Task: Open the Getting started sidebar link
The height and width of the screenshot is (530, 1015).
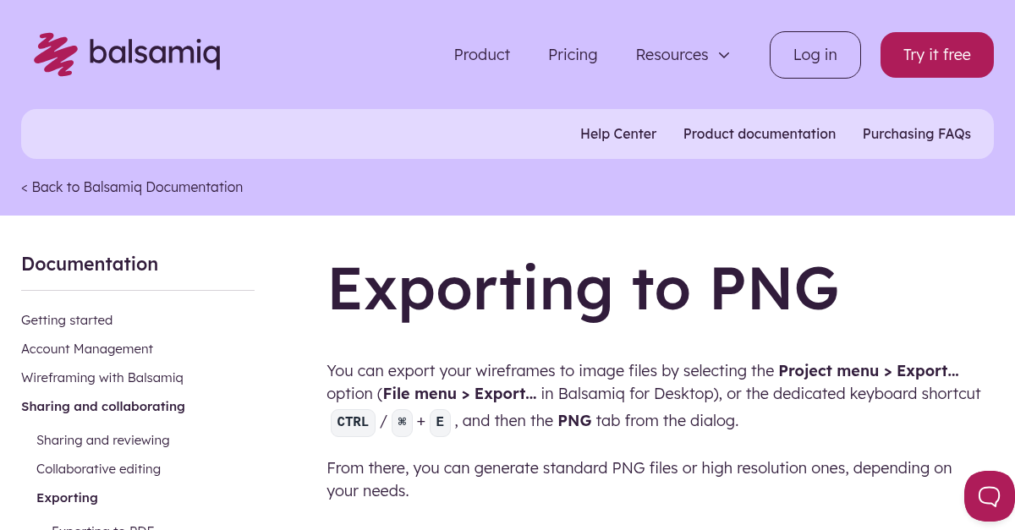Action: tap(67, 320)
